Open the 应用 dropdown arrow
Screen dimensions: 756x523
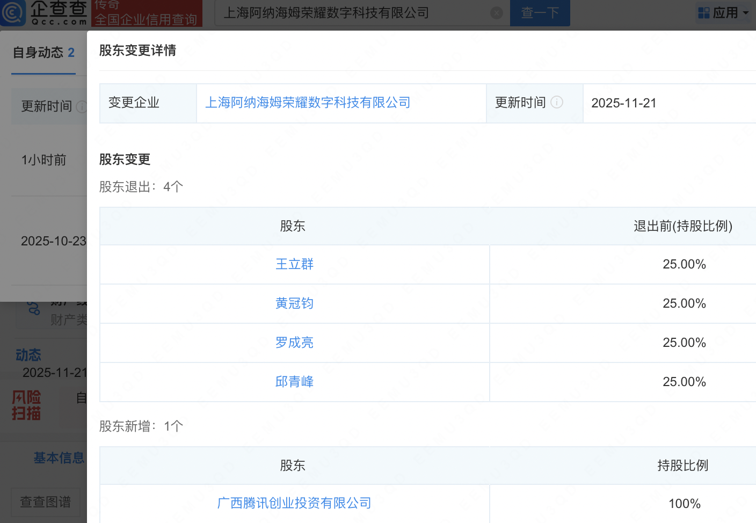746,13
